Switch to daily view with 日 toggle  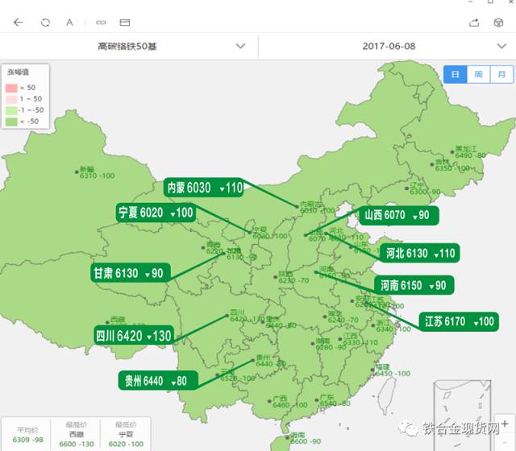click(x=456, y=74)
